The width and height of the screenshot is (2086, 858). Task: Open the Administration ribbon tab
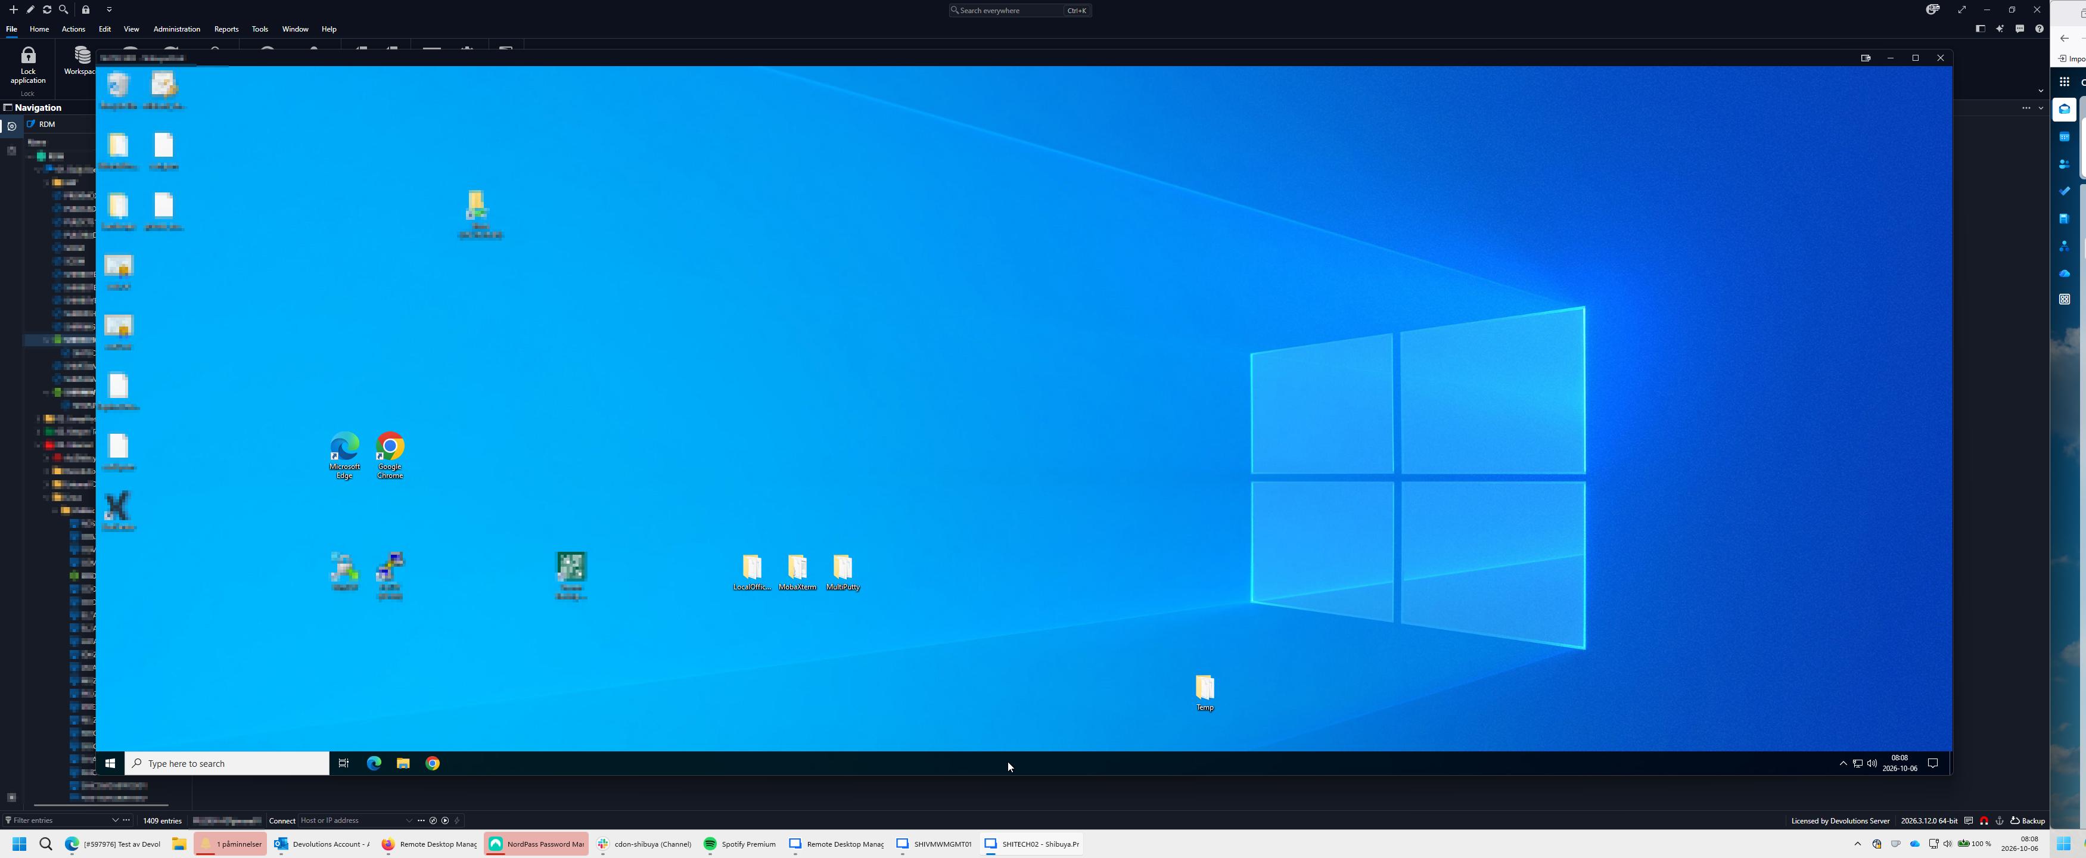point(176,29)
